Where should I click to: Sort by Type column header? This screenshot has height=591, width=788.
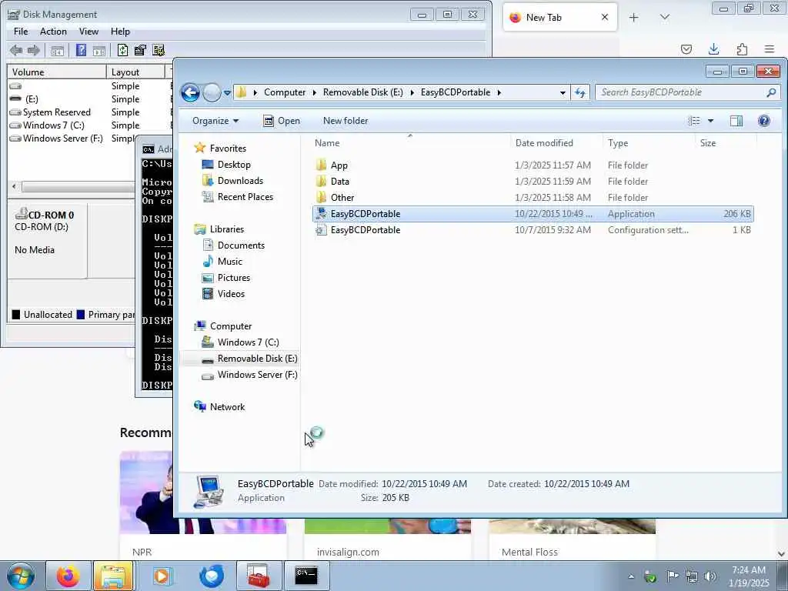click(649, 143)
